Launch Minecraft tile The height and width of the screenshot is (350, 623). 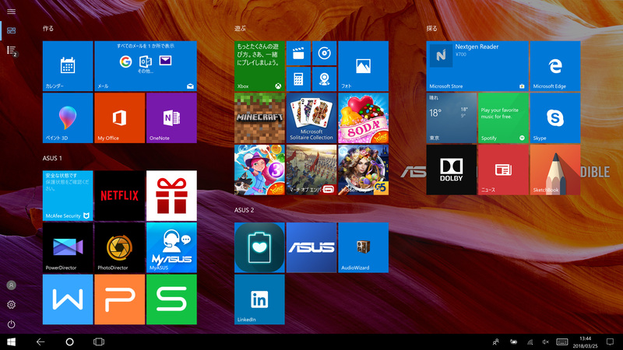coord(259,118)
